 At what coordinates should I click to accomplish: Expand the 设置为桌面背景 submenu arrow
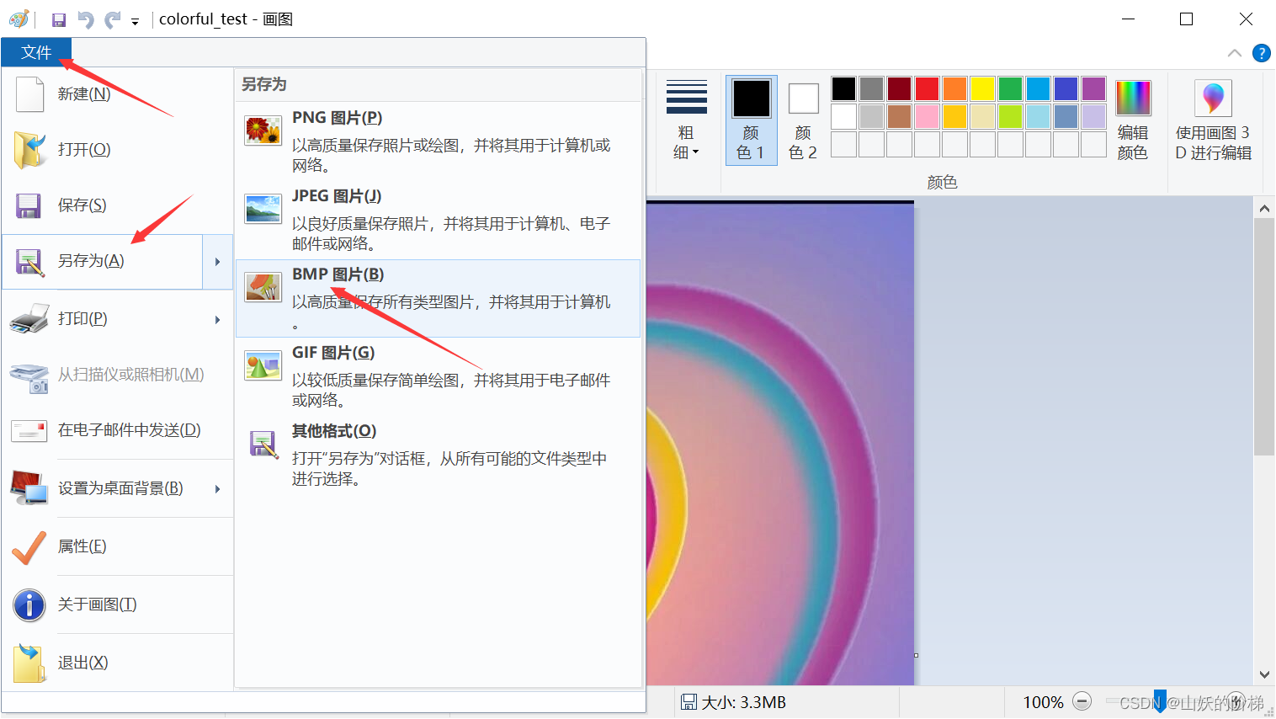217,489
